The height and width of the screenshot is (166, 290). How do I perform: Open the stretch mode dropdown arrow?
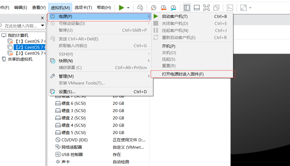[x=250, y=7]
